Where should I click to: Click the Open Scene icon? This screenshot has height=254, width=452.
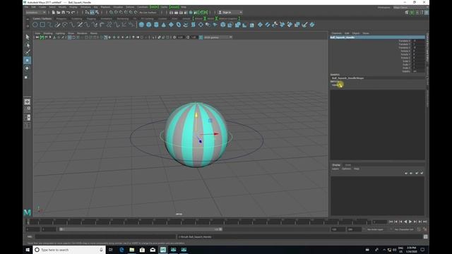(58, 13)
